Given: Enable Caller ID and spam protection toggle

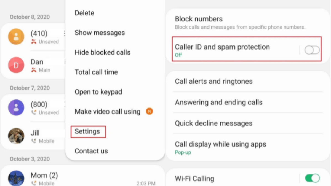Looking at the screenshot, I should tap(312, 50).
